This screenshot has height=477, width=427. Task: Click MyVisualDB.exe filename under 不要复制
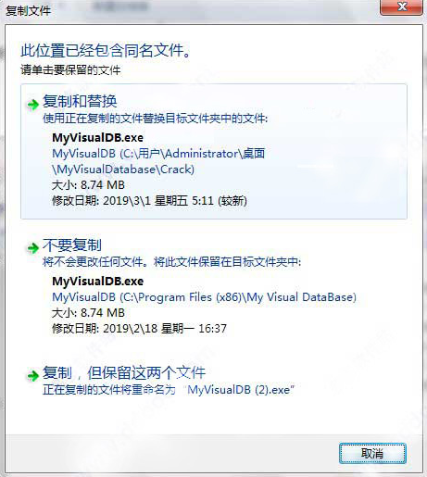coord(97,282)
